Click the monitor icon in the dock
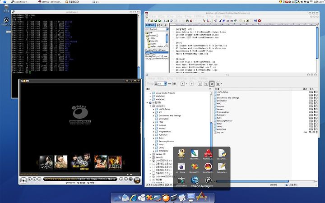Image resolution: width=325 pixels, height=203 pixels. click(190, 197)
